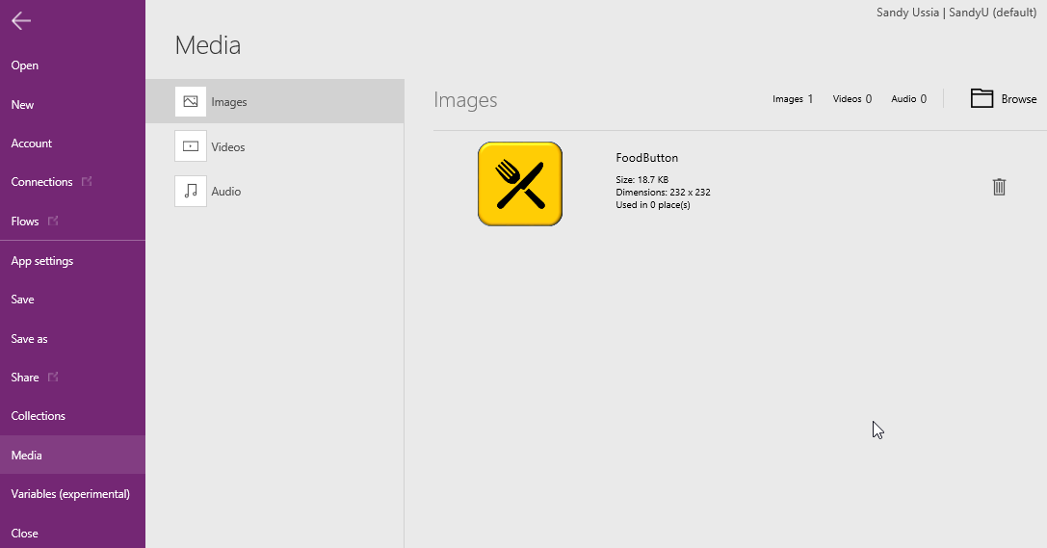The width and height of the screenshot is (1047, 548).
Task: Select New in the sidebar
Action: tap(22, 105)
